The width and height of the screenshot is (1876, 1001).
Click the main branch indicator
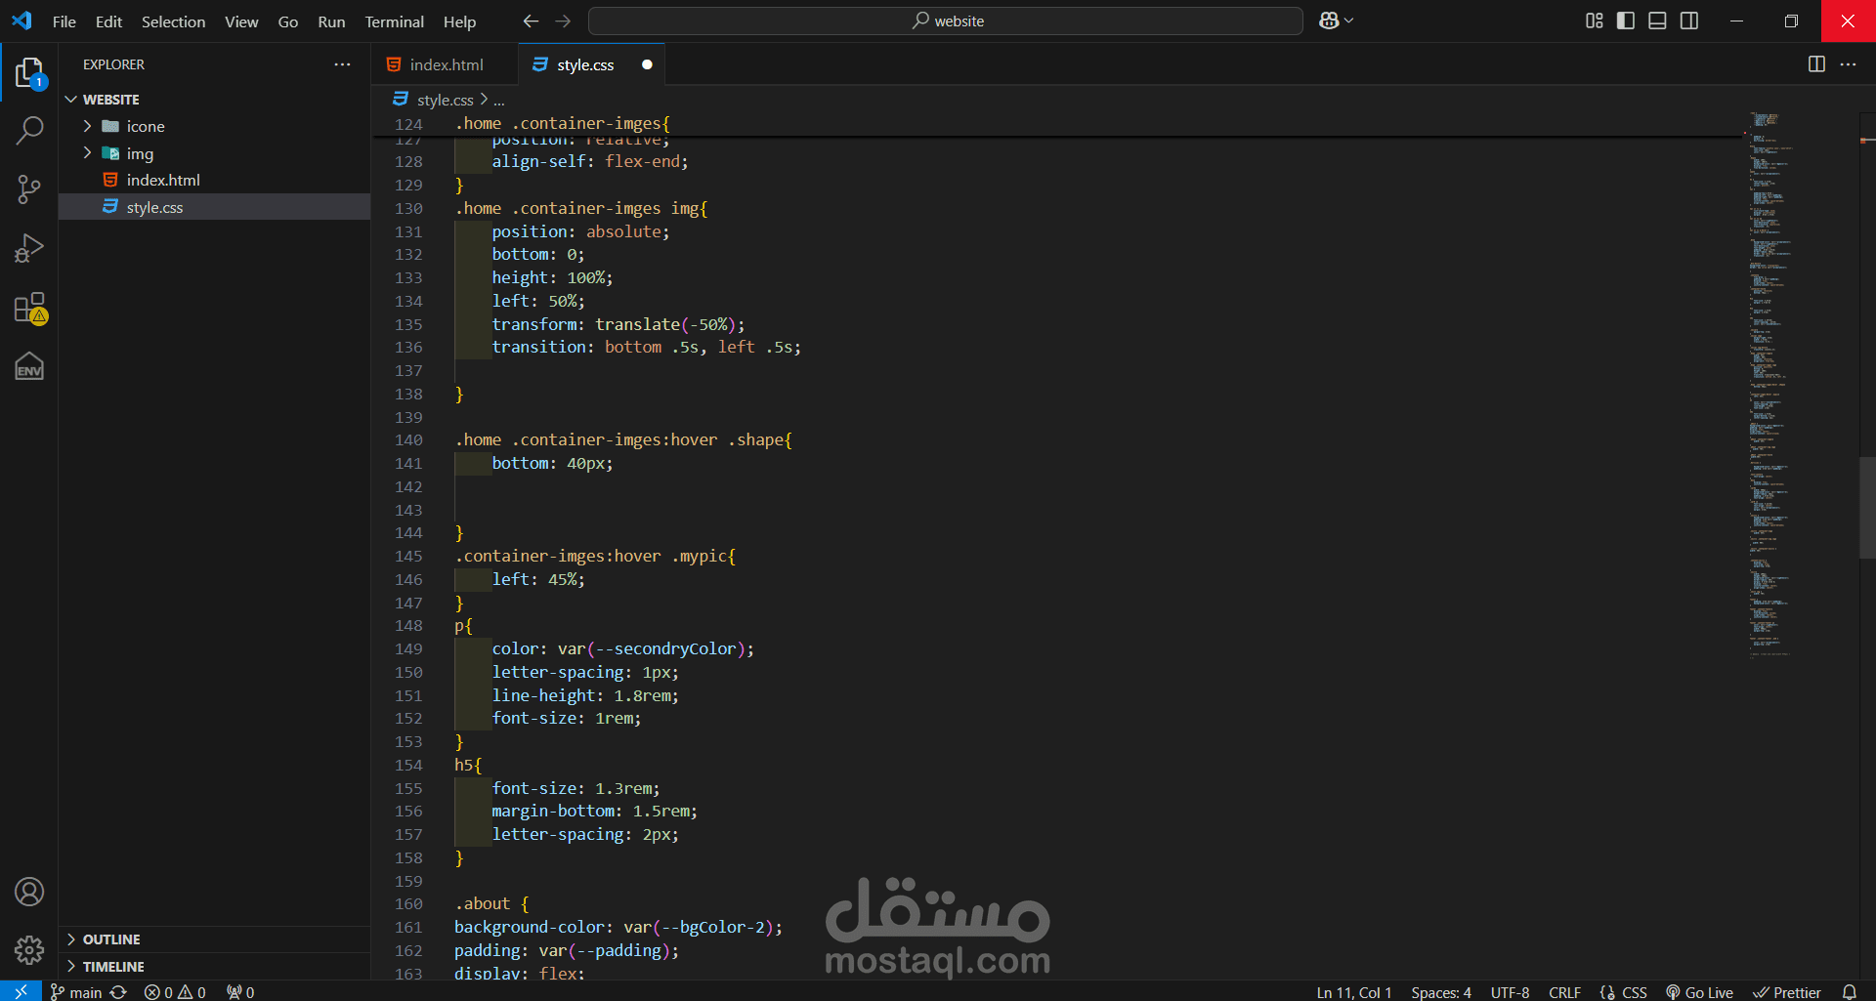click(76, 992)
